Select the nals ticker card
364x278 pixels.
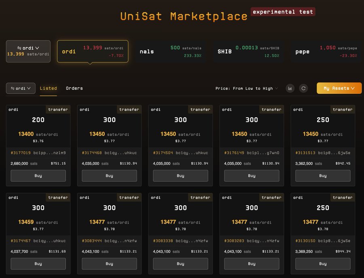click(170, 51)
